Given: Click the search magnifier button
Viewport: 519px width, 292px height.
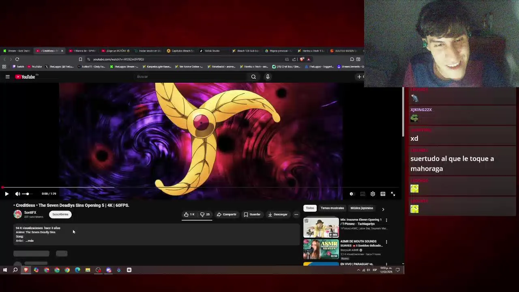Looking at the screenshot, I should pyautogui.click(x=253, y=77).
